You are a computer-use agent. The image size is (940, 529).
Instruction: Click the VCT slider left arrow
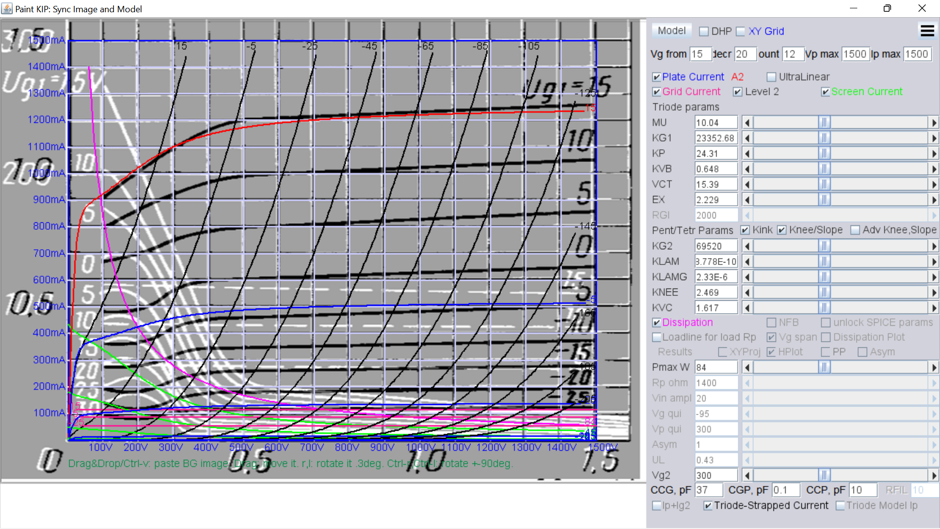click(747, 184)
